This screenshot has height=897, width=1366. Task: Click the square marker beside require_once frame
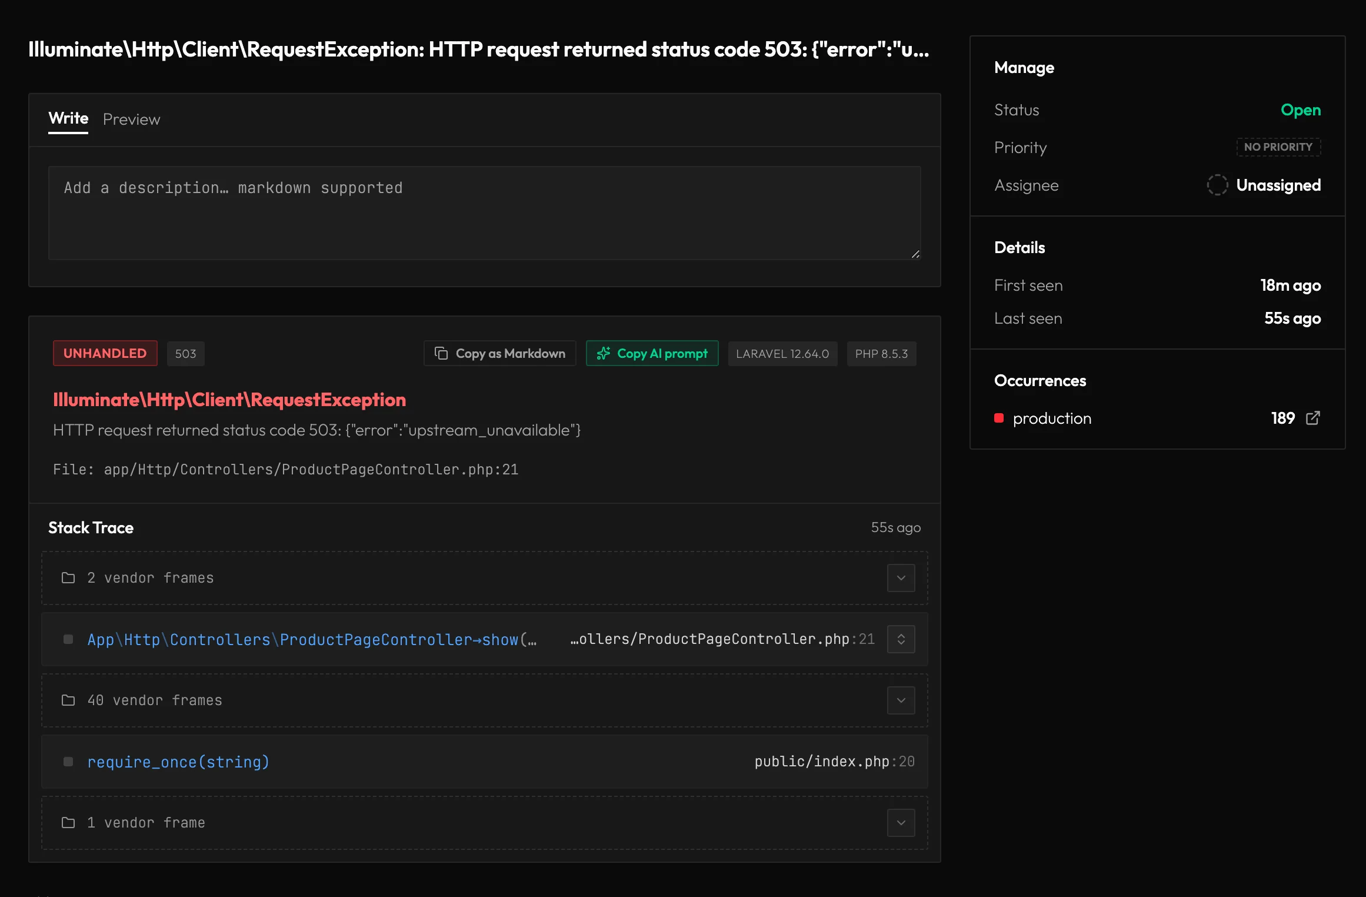[x=68, y=762]
